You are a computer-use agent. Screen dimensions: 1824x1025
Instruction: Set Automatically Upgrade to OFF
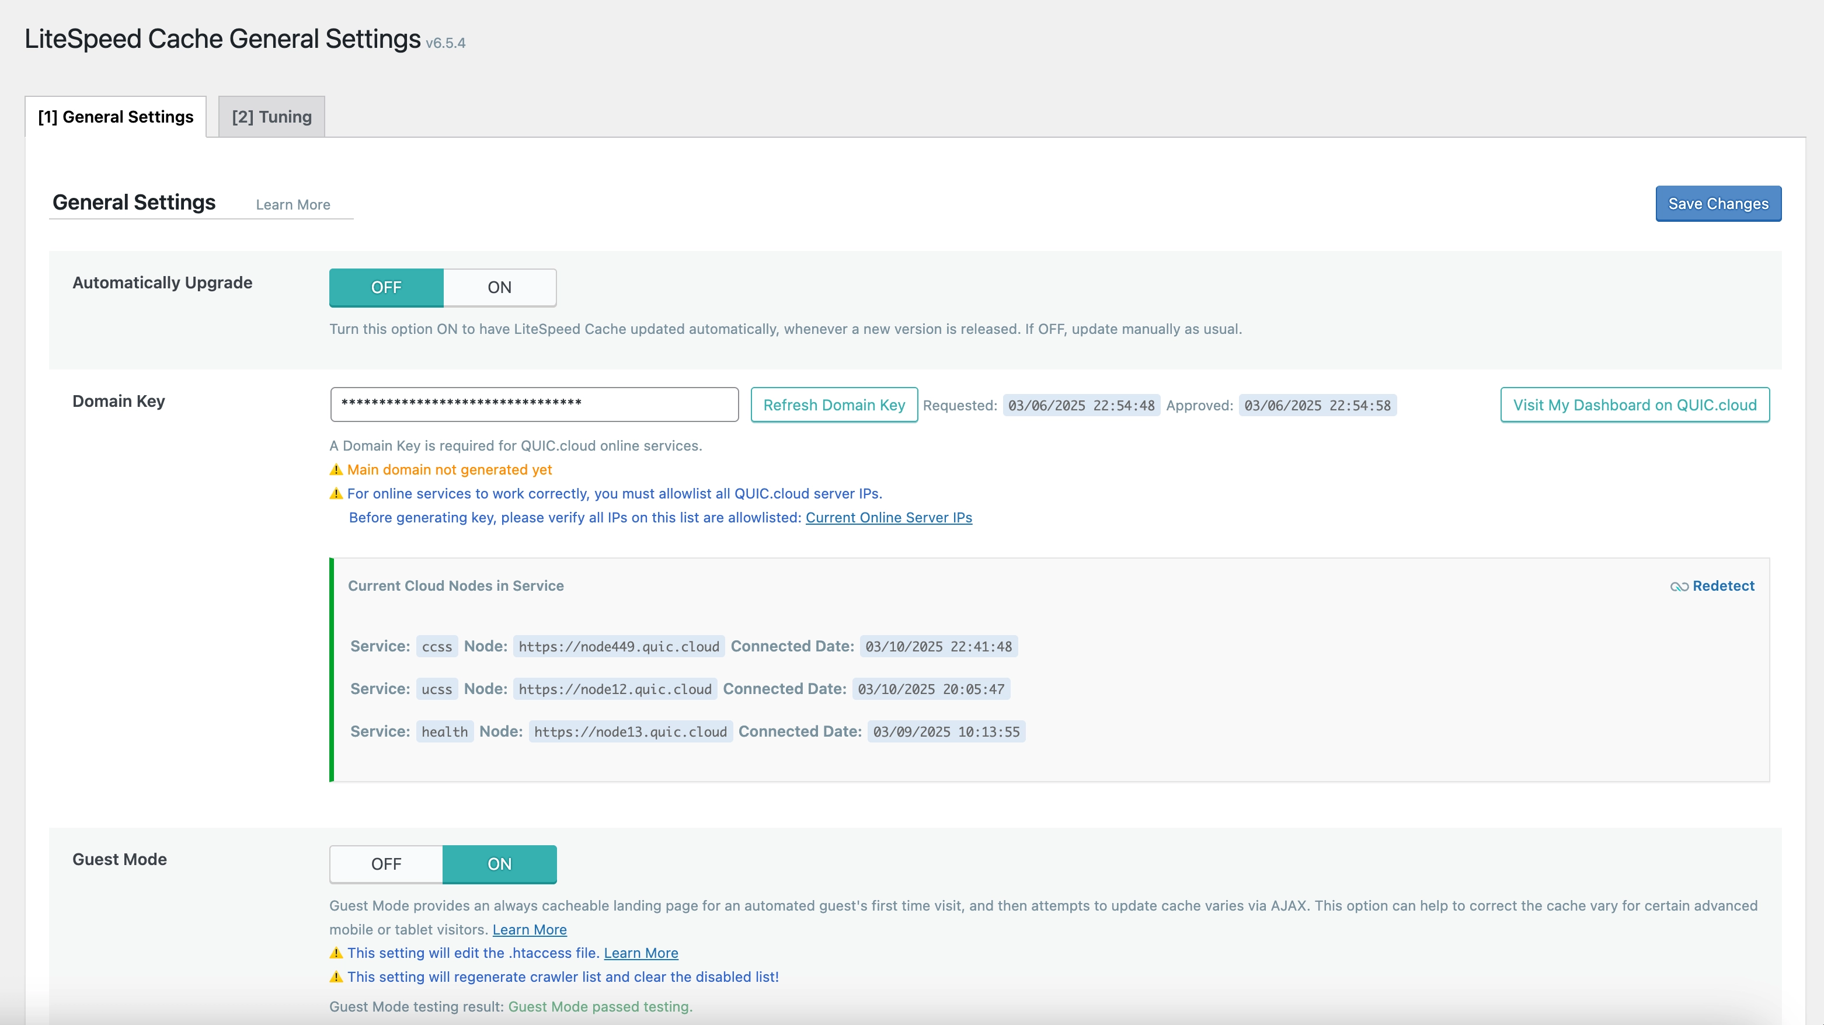387,287
